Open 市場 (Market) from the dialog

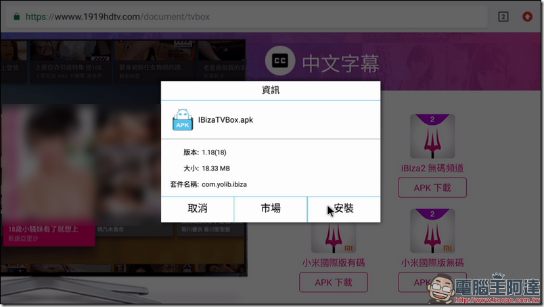[270, 208]
